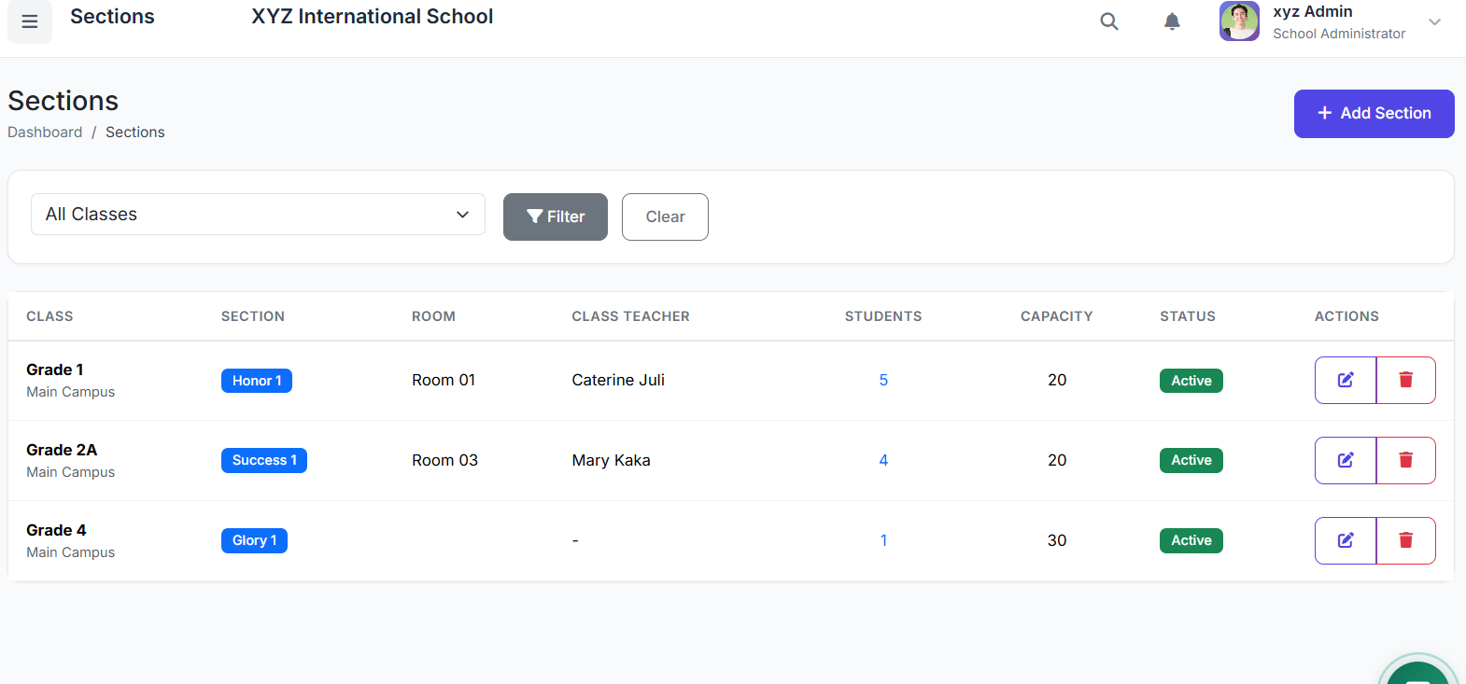Click the Active status badge for Grade 1
This screenshot has width=1466, height=684.
click(1191, 381)
